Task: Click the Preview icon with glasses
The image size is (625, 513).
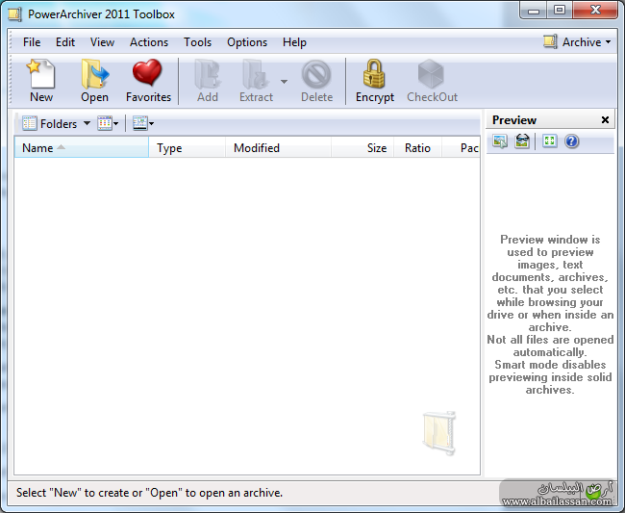Action: tap(522, 141)
